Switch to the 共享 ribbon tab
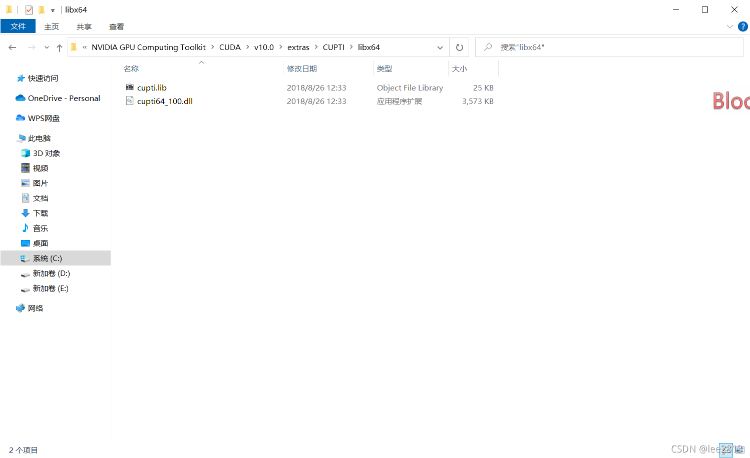The width and height of the screenshot is (750, 458). (84, 26)
